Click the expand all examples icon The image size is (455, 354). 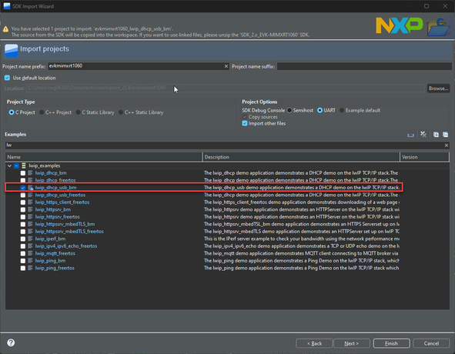point(436,135)
